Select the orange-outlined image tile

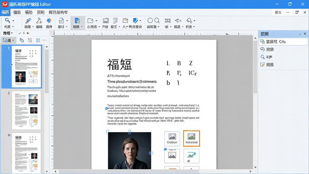click(192, 138)
